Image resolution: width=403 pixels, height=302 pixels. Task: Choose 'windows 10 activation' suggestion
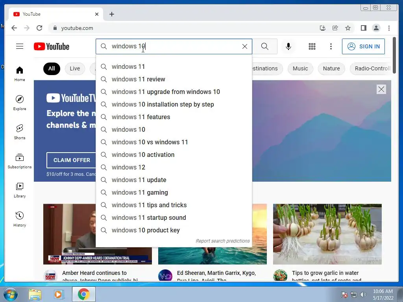174,155
